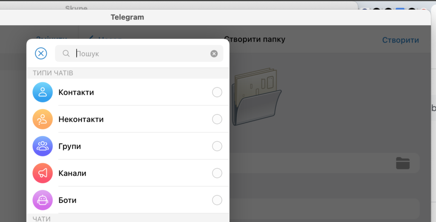Image resolution: width=436 pixels, height=222 pixels.
Task: Click the purple Групи icon
Action: 43,146
